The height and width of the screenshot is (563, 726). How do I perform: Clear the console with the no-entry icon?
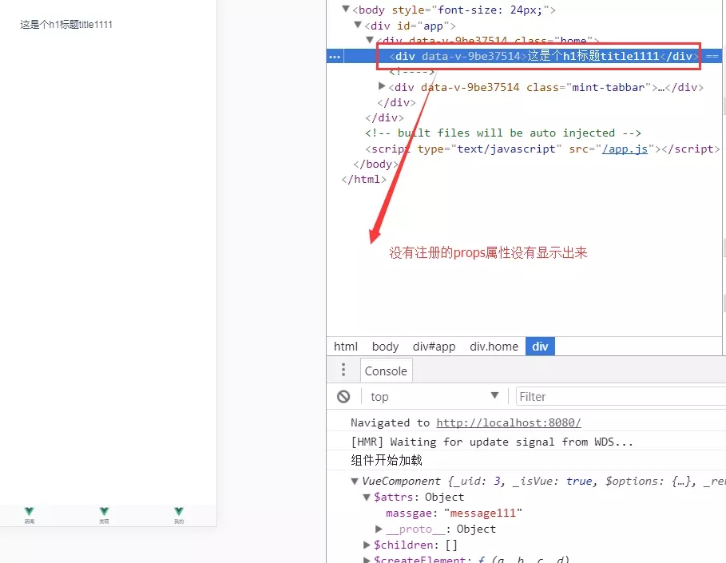(x=343, y=396)
